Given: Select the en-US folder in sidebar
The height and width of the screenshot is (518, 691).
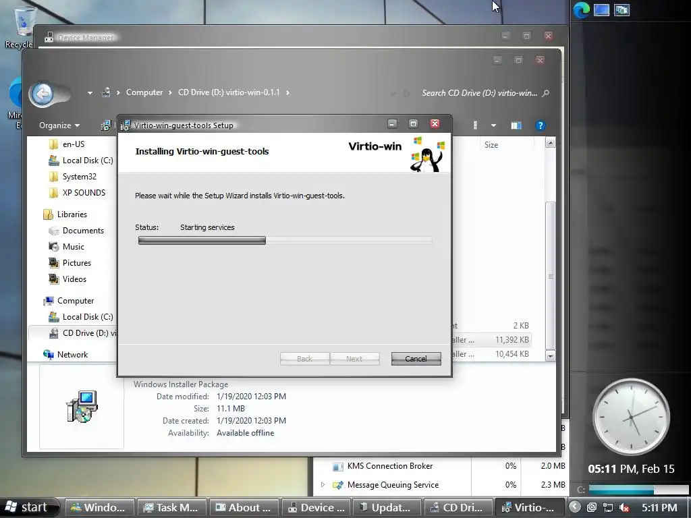Looking at the screenshot, I should tap(73, 144).
